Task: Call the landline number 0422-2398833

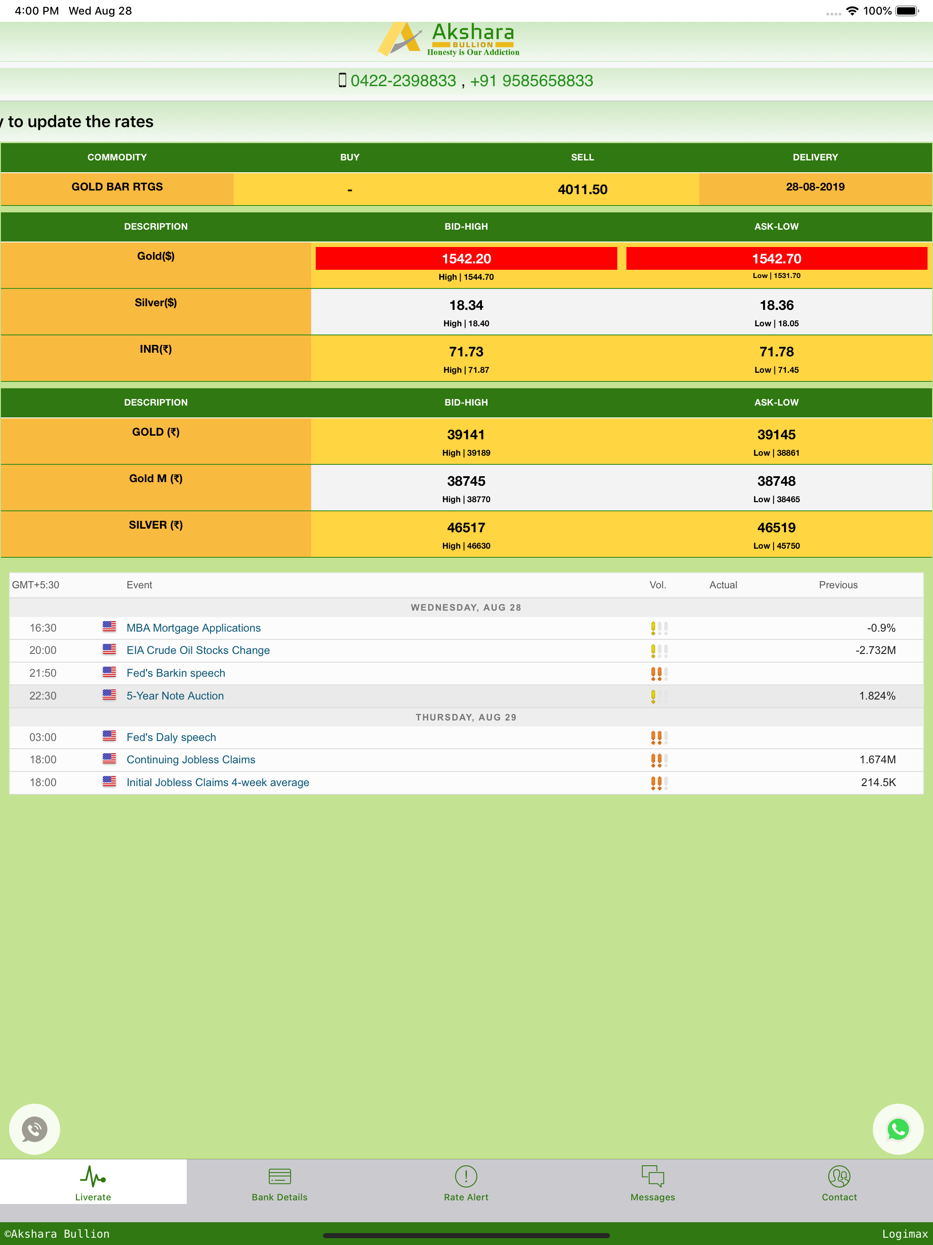Action: click(x=403, y=81)
